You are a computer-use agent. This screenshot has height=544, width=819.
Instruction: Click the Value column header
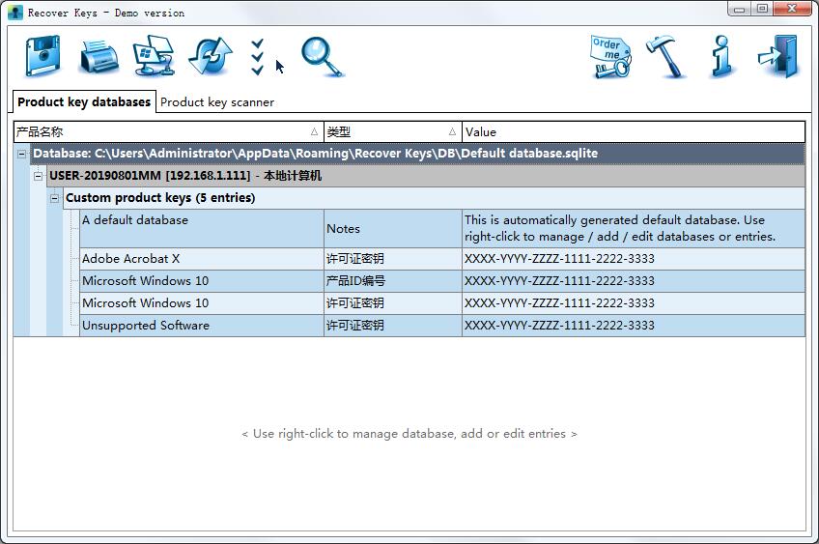(x=633, y=131)
